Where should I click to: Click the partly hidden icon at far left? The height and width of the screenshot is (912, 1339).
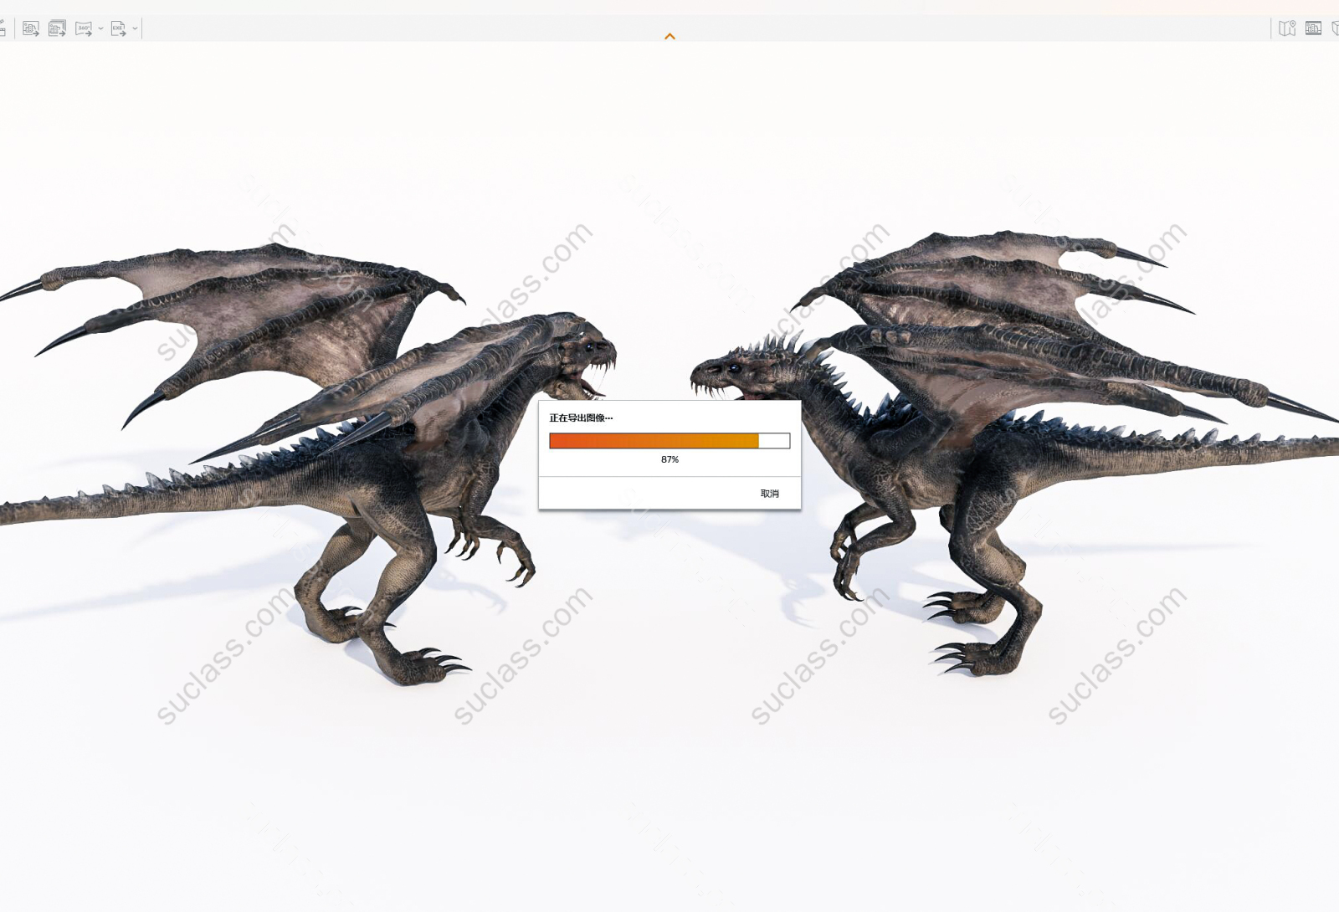click(x=3, y=28)
